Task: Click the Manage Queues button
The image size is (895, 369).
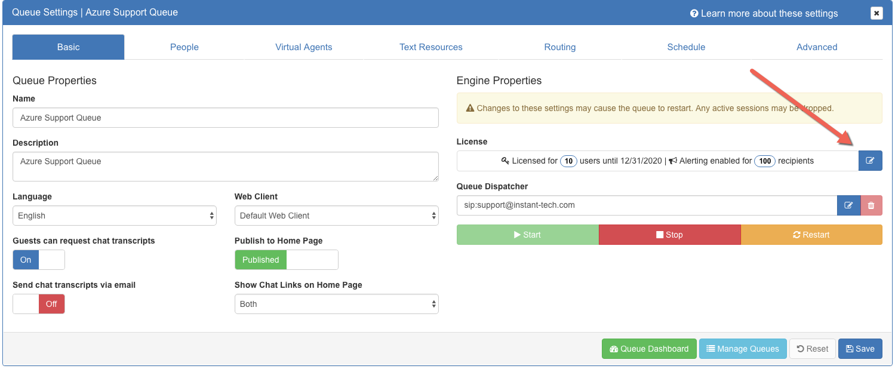Action: click(743, 349)
